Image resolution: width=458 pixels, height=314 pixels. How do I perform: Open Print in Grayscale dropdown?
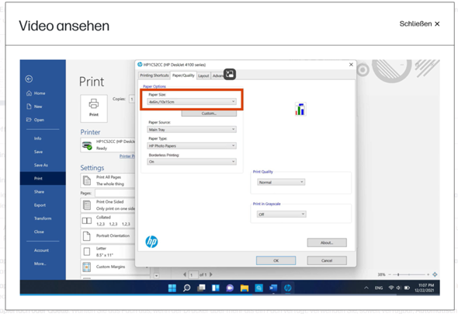coord(282,215)
